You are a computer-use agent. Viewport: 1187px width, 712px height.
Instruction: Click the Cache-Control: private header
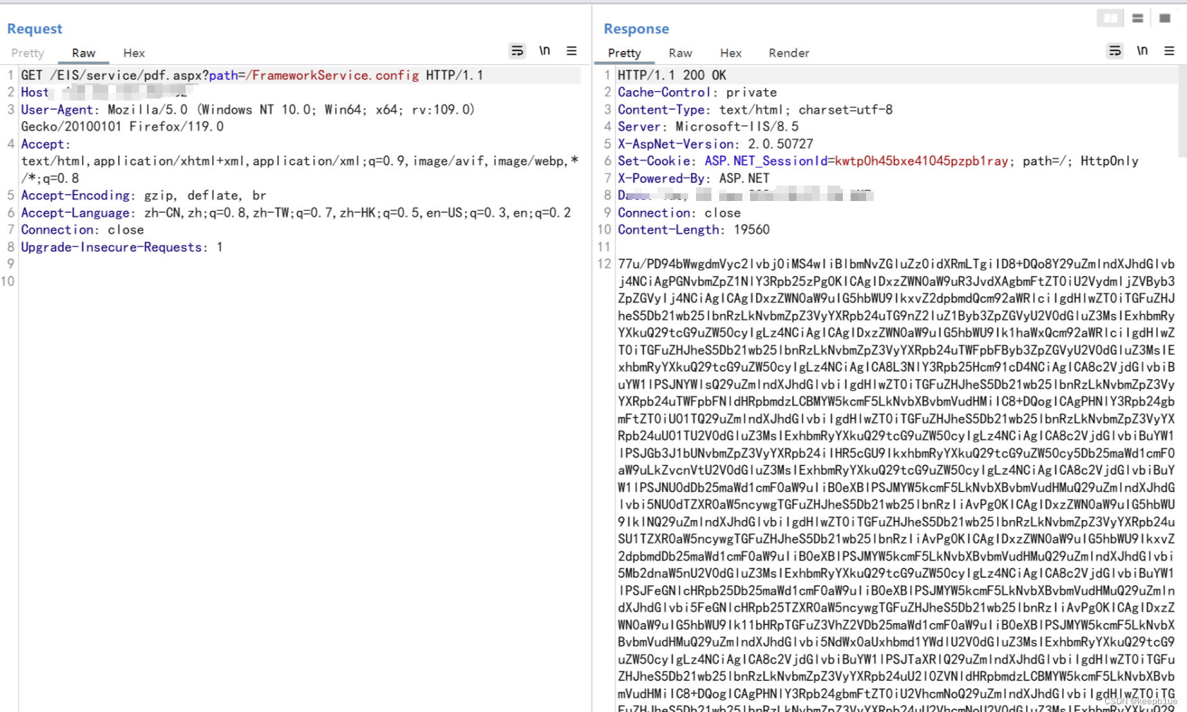[697, 92]
